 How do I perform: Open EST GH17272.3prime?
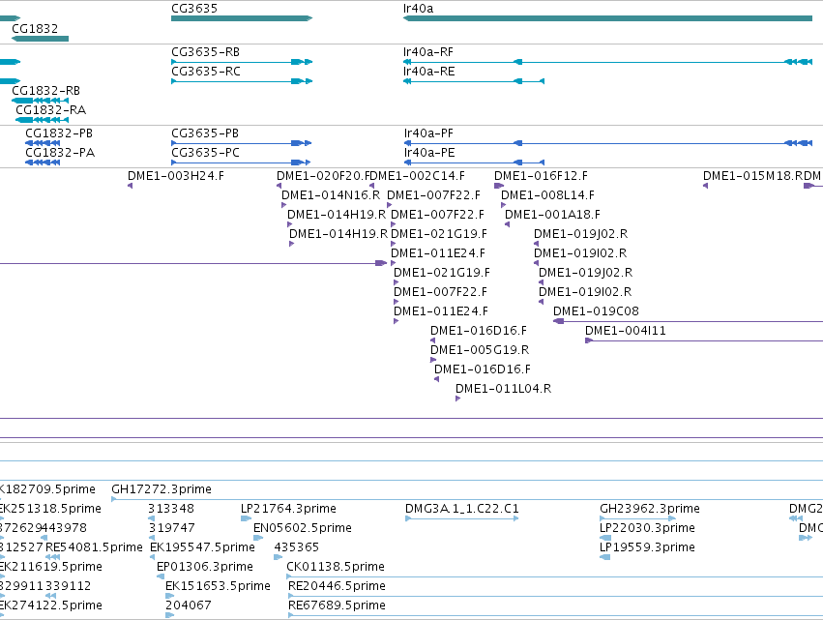(162, 489)
